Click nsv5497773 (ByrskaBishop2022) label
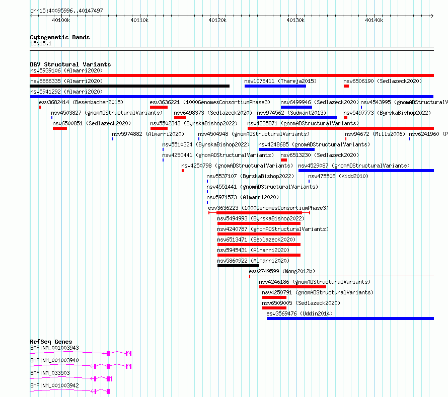Image resolution: width=448 pixels, height=397 pixels. click(387, 113)
